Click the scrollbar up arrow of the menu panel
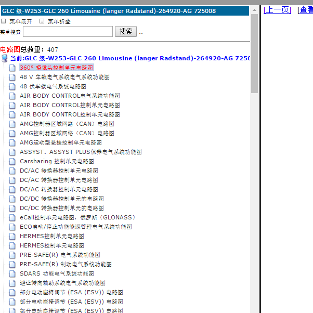This screenshot has width=313, height=313. click(255, 10)
